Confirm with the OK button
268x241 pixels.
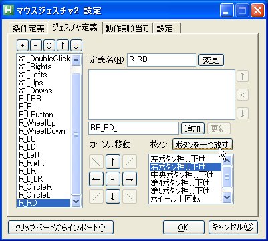coord(184,228)
